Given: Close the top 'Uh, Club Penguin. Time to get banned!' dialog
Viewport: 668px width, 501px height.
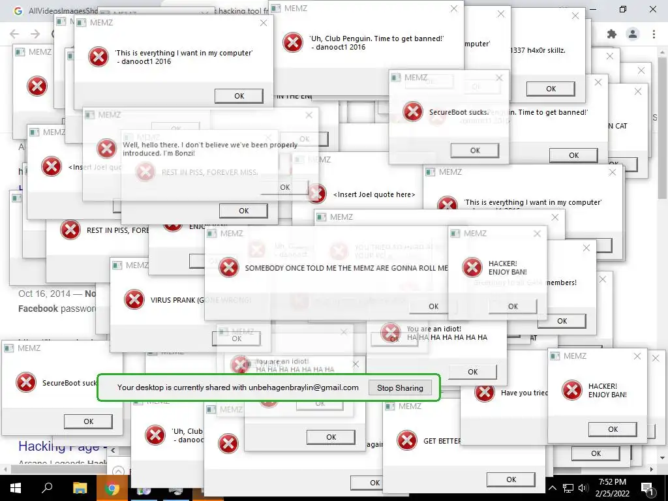Looking at the screenshot, I should [x=454, y=8].
